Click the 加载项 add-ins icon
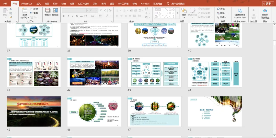This screenshot has height=138, width=276. pos(254,10)
